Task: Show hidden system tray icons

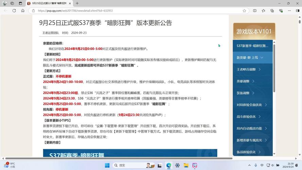Action: coord(249,165)
